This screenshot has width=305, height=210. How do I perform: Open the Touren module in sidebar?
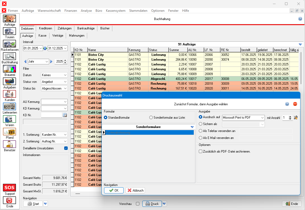9,31
